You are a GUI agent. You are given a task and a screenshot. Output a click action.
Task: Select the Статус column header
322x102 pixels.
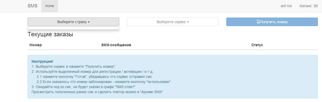coord(257,45)
